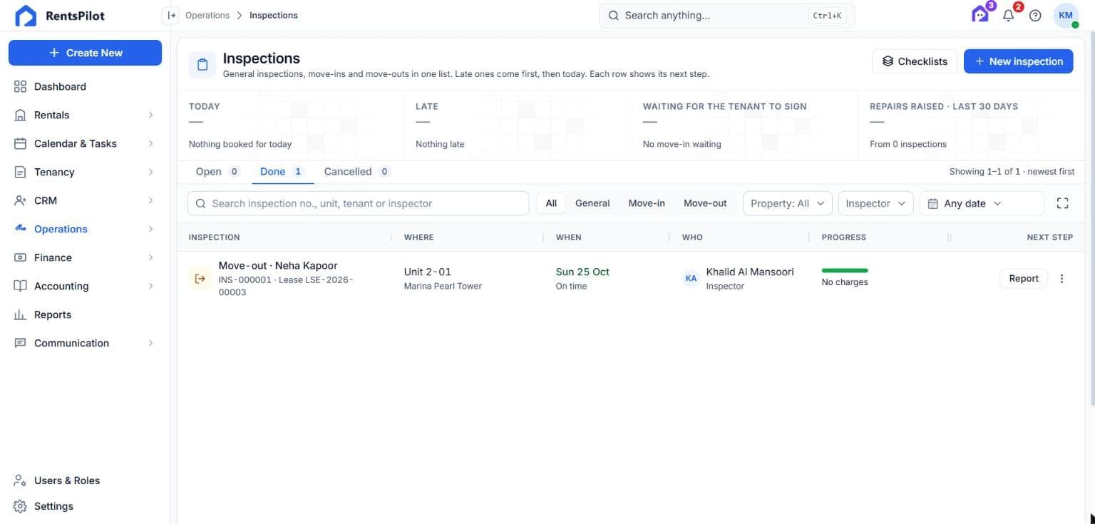Click the Finance money icon
1095x524 pixels.
tap(20, 257)
